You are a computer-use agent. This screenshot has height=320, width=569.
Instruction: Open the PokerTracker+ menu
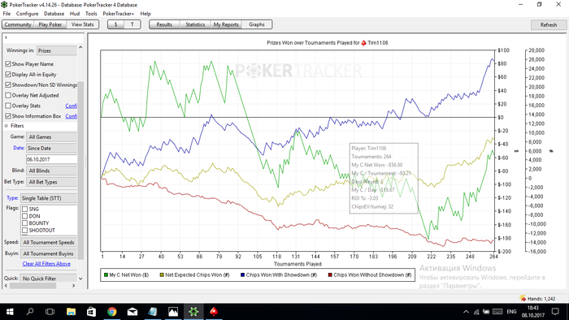[x=119, y=14]
